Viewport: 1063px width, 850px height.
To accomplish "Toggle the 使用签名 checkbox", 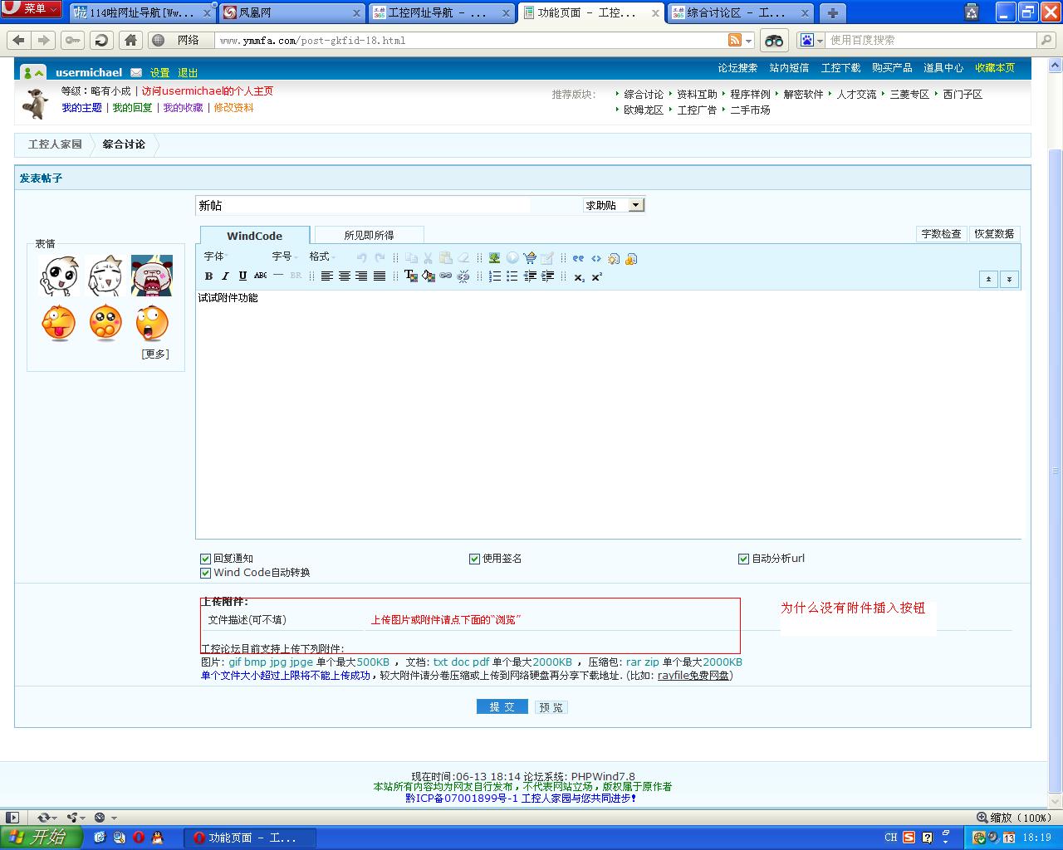I will [x=475, y=559].
